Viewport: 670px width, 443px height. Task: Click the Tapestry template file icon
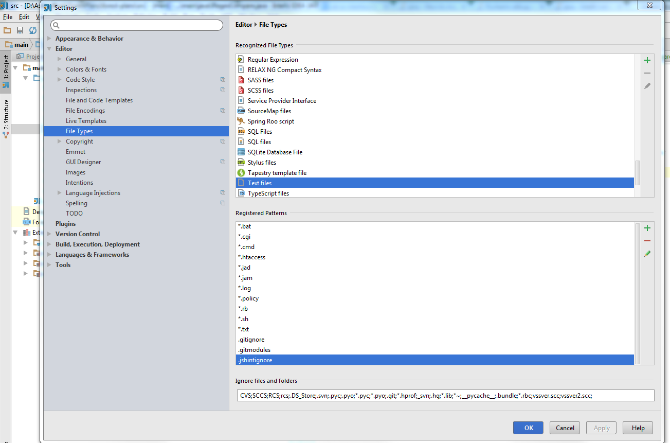tap(241, 173)
